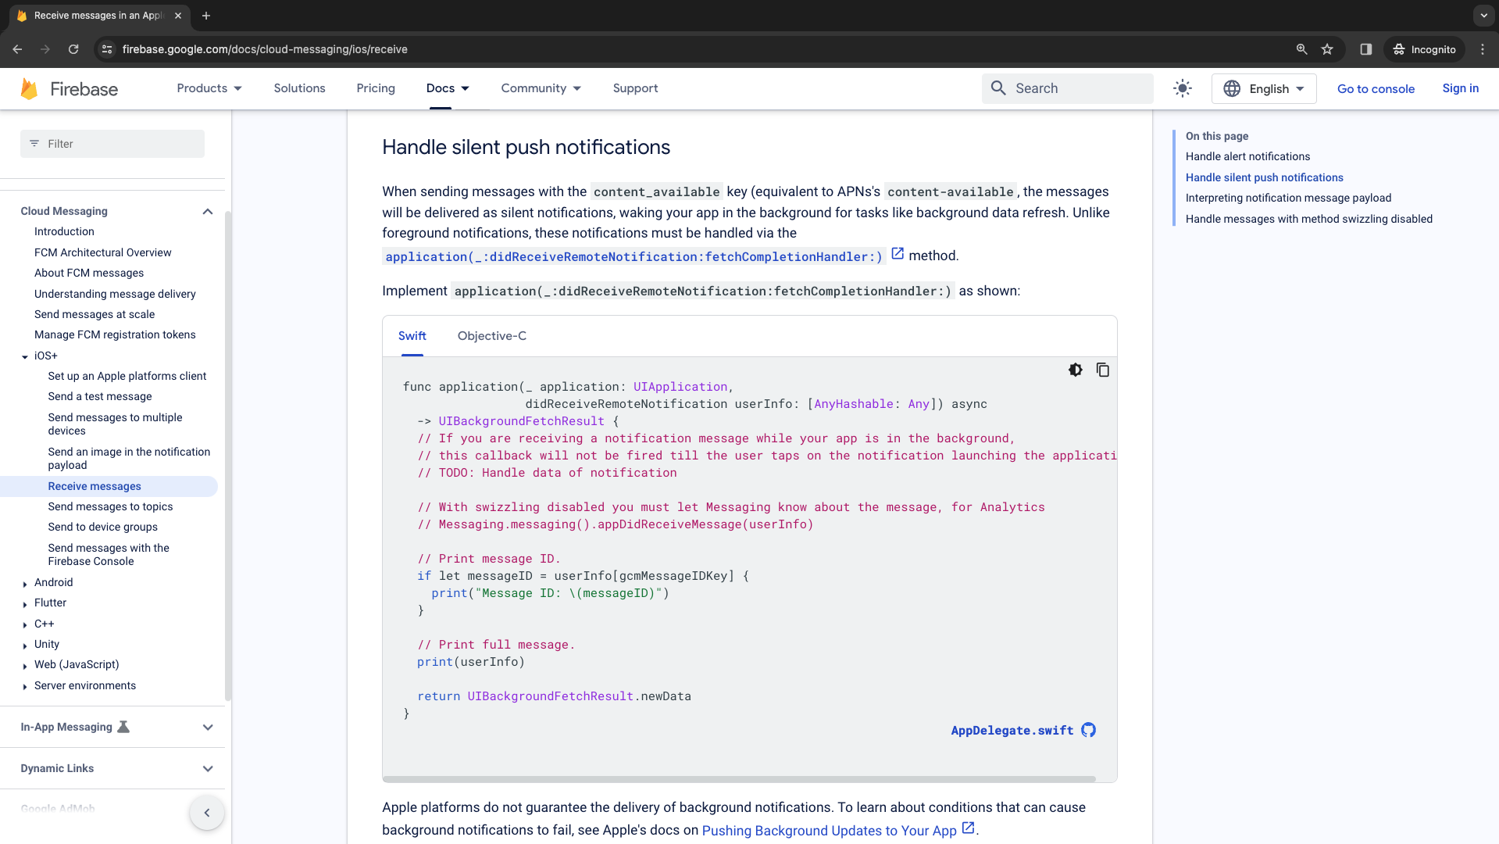Reload the page
Image resolution: width=1499 pixels, height=844 pixels.
[x=73, y=49]
